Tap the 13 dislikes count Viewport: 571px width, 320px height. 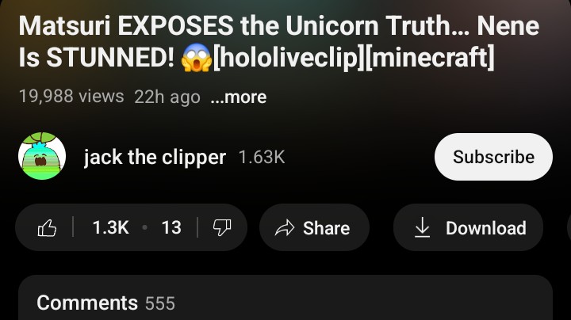171,227
